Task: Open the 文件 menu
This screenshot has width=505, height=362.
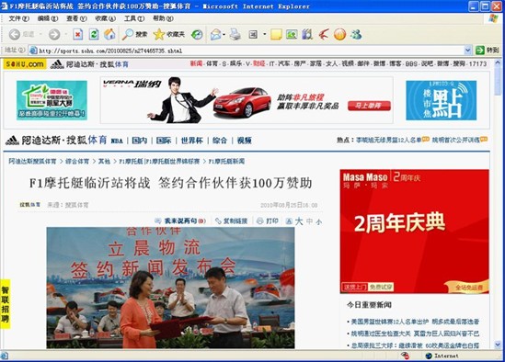Action: coord(18,18)
